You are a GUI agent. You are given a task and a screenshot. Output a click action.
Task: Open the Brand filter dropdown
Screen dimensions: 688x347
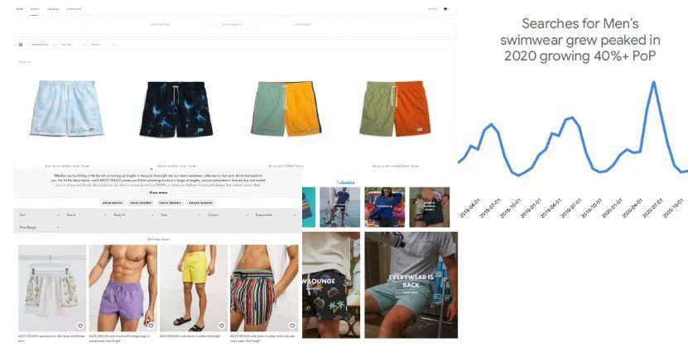click(x=86, y=215)
